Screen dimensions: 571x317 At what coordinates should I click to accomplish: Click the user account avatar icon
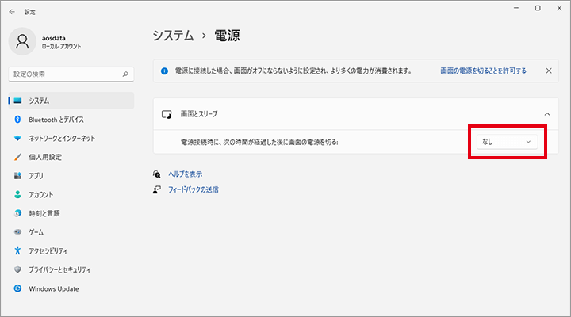tap(23, 41)
